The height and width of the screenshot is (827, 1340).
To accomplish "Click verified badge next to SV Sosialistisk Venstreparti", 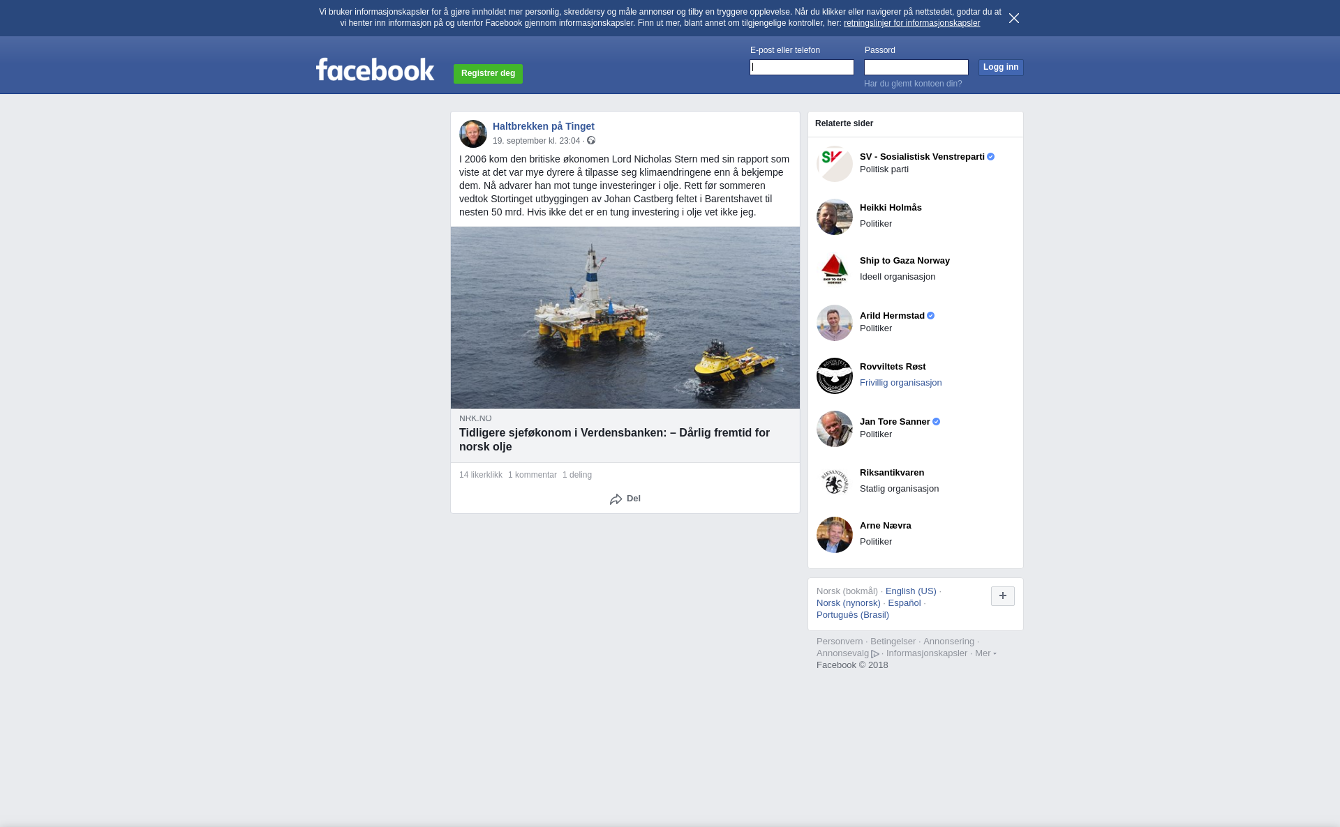I will click(990, 157).
